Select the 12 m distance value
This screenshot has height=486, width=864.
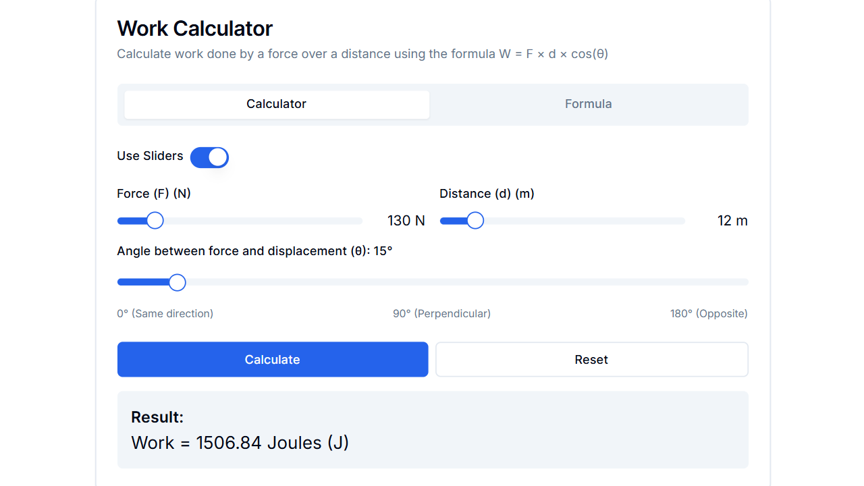(x=732, y=220)
